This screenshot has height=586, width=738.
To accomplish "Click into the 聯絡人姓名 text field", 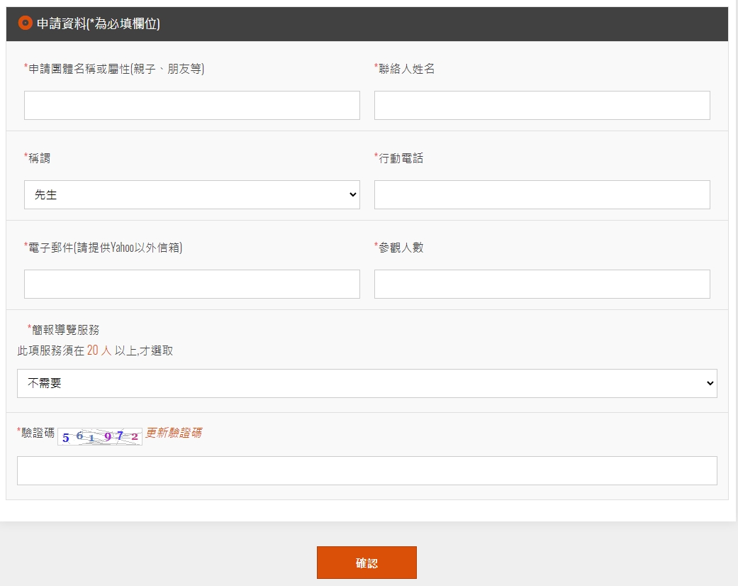I will (x=542, y=106).
